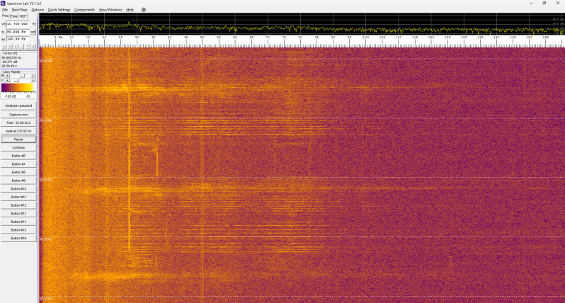The width and height of the screenshot is (565, 303).
Task: Click the yellow spectrum graph trace area
Action: pos(302,24)
